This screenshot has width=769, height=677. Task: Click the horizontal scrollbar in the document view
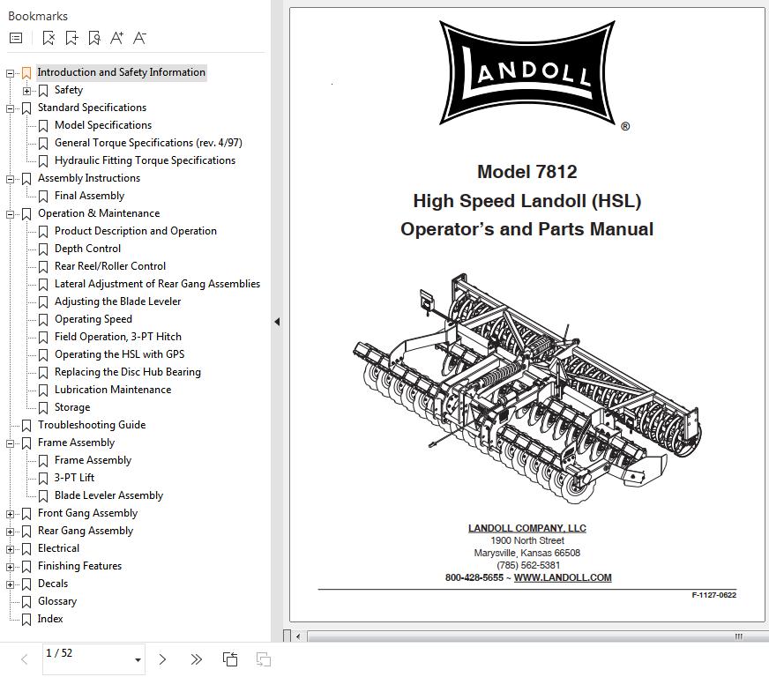pyautogui.click(x=520, y=636)
